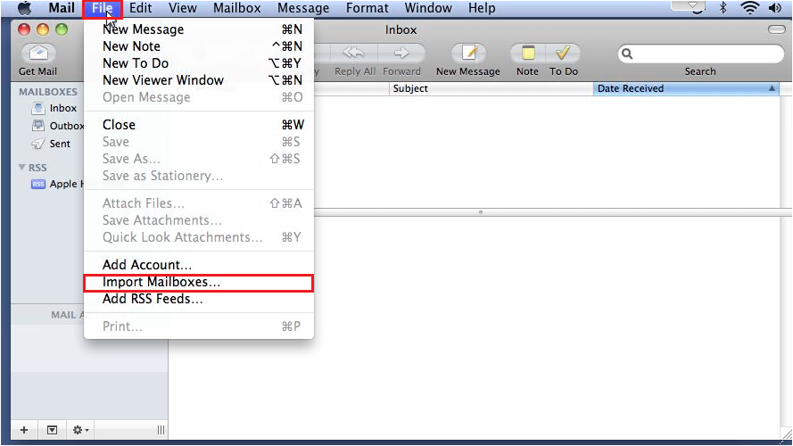The width and height of the screenshot is (793, 446).
Task: Click the MAILBOXES section header
Action: click(48, 92)
